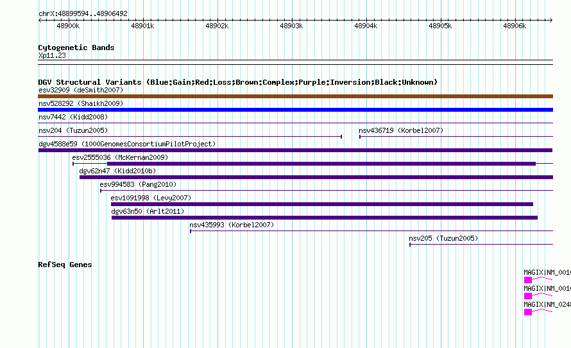Open nsv435993 (Korbel2007) variant
571x348 pixels.
(x=232, y=225)
